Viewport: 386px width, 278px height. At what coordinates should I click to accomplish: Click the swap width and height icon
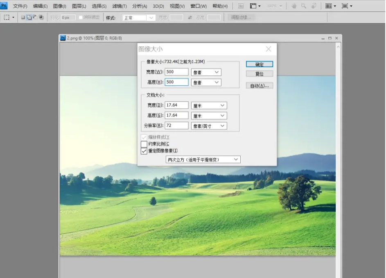coord(190,18)
